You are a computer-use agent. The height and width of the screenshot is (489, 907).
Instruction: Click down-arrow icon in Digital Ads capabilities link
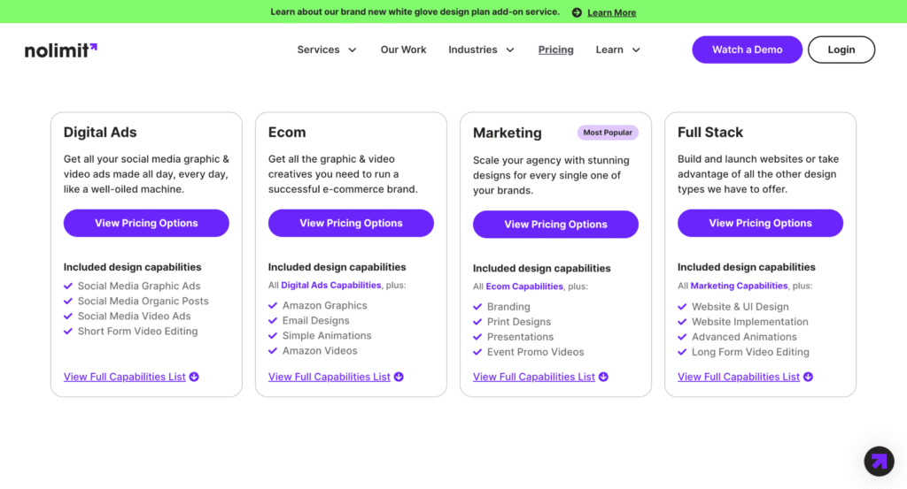tap(194, 377)
